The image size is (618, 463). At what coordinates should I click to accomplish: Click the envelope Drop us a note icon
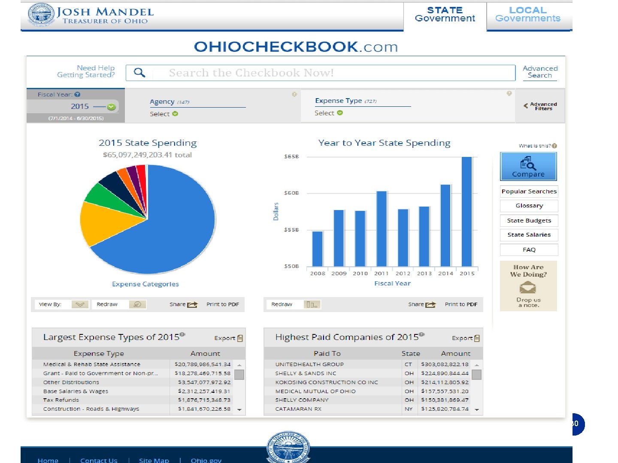pos(528,287)
